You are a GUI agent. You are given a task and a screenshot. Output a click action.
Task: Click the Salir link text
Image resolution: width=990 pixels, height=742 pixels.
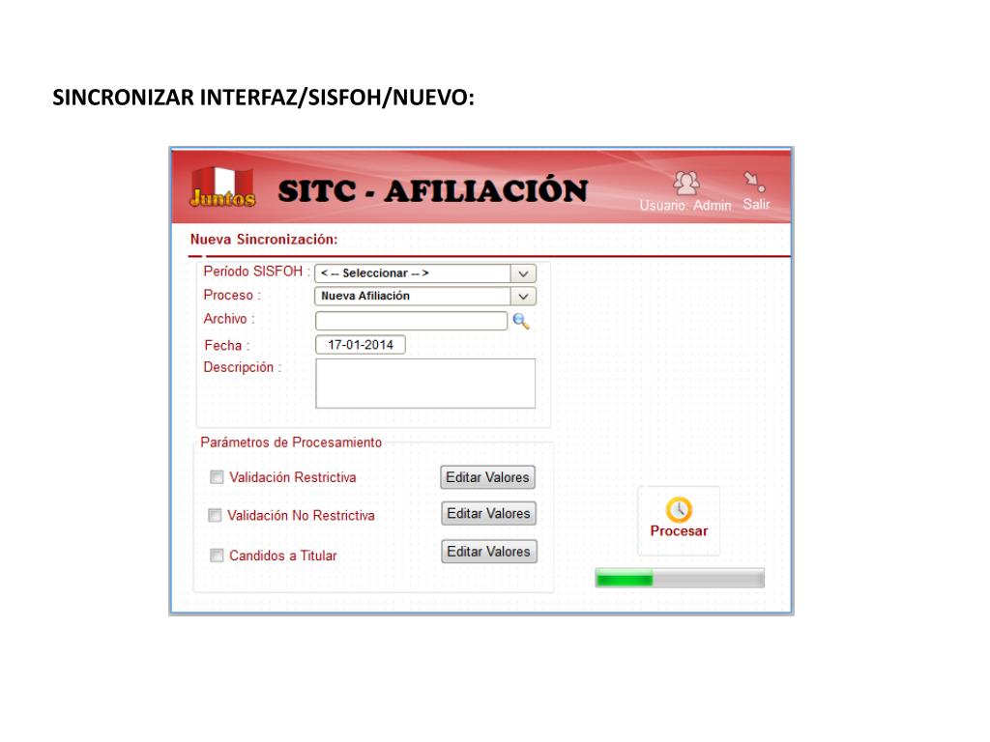756,205
